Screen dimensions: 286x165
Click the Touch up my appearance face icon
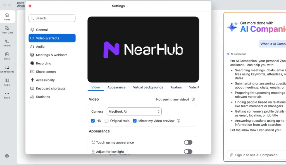pos(93,142)
